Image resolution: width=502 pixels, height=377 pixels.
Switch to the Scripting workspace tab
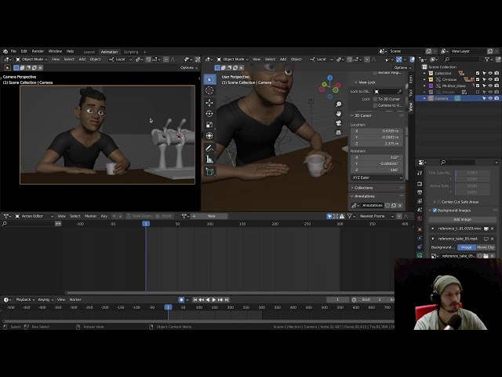pos(131,52)
